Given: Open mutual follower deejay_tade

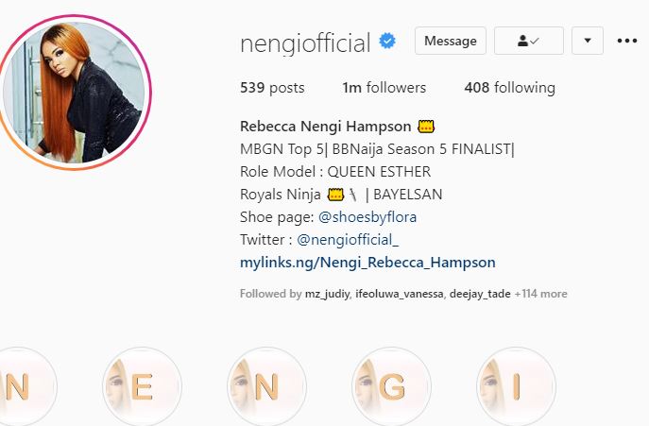Looking at the screenshot, I should pyautogui.click(x=480, y=294).
